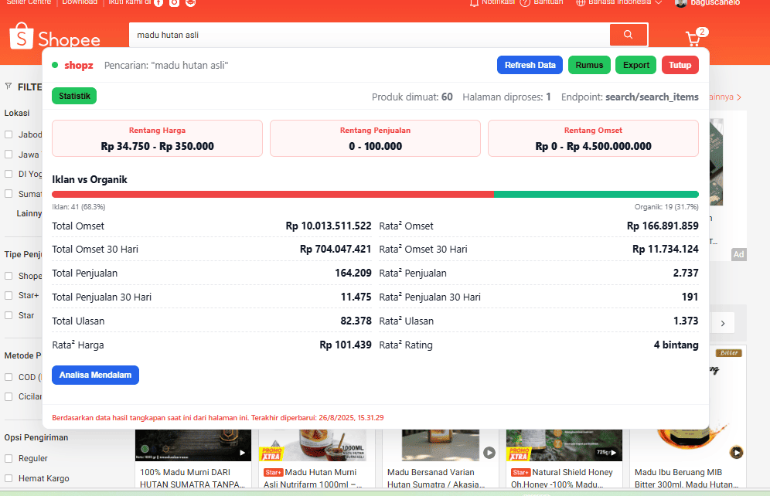This screenshot has width=770, height=496.
Task: Enable the Hemat Kargo checkbox
Action: [9, 478]
